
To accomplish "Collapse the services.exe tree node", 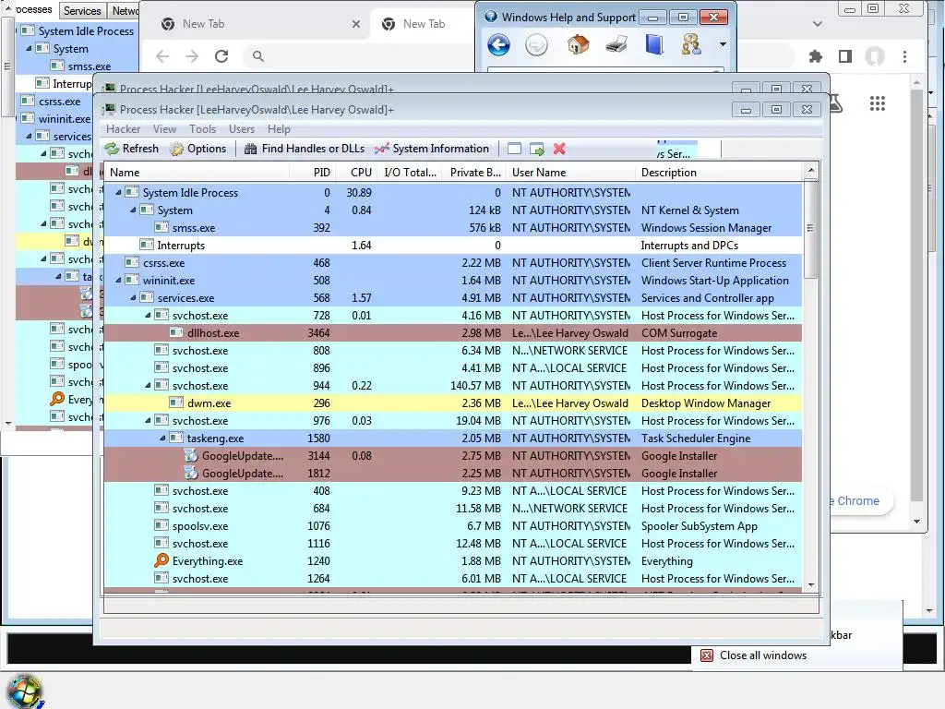I will point(133,297).
